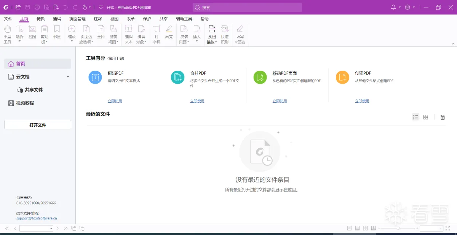This screenshot has width=457, height=235.
Task: Select the 手型工具 hand tool
Action: coord(7,34)
